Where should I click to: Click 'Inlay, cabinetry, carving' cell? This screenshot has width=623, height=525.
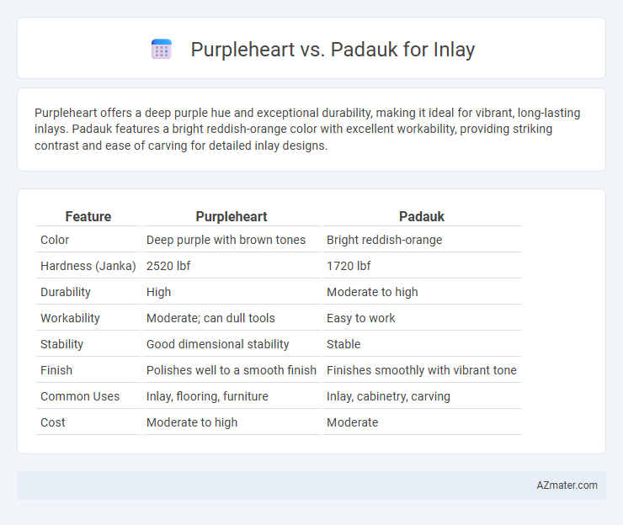click(x=388, y=396)
